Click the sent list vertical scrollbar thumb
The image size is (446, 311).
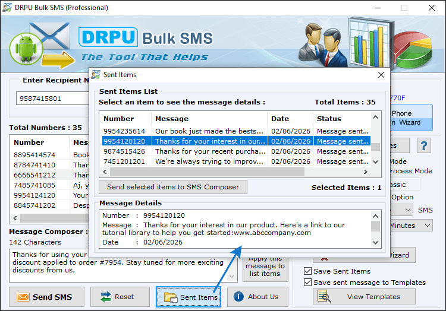[x=375, y=147]
